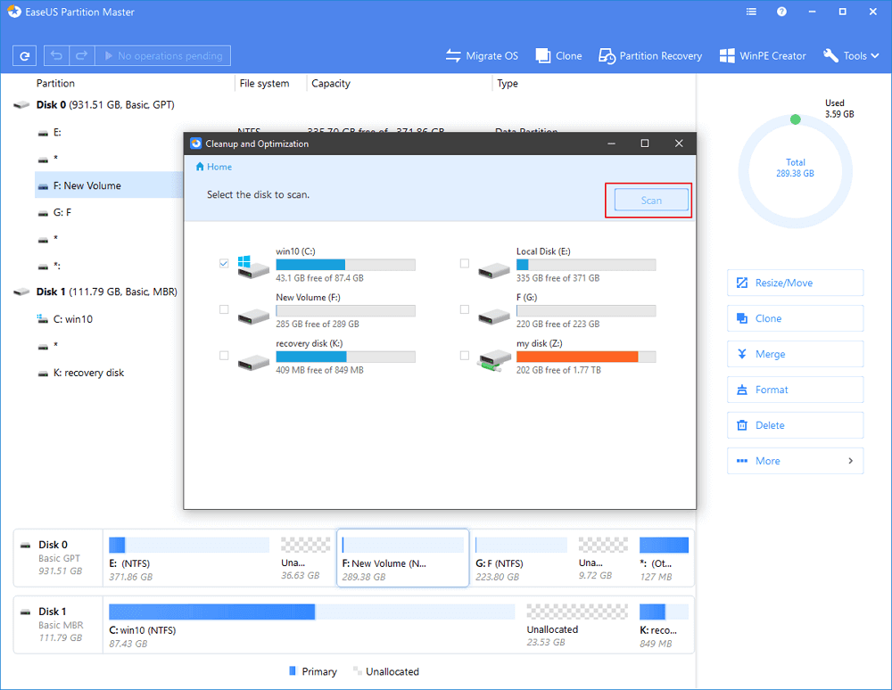The image size is (892, 690).
Task: Click the Local Disk (E:) drive icon
Action: coord(494,269)
